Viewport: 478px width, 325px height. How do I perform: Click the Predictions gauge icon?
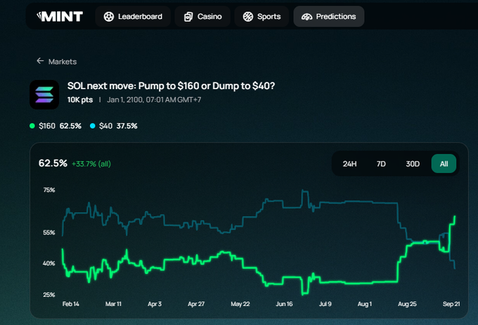[x=306, y=17]
